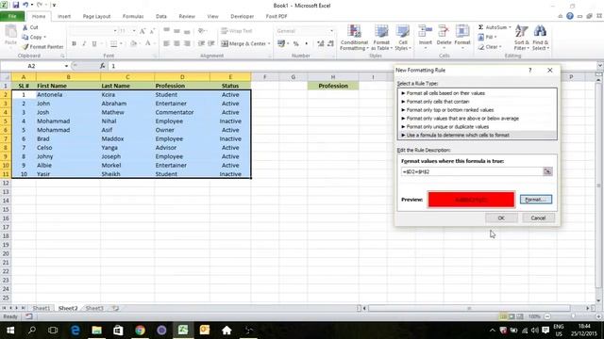This screenshot has height=339, width=604.
Task: Click the Fill Color bucket icon
Action: 133,44
